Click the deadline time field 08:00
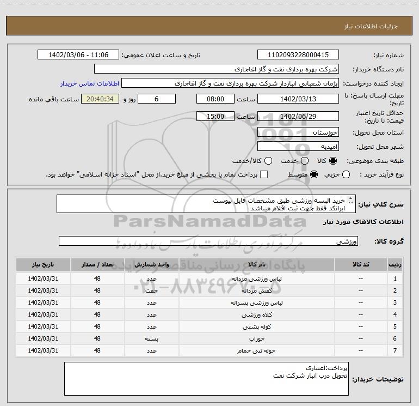 215,99
